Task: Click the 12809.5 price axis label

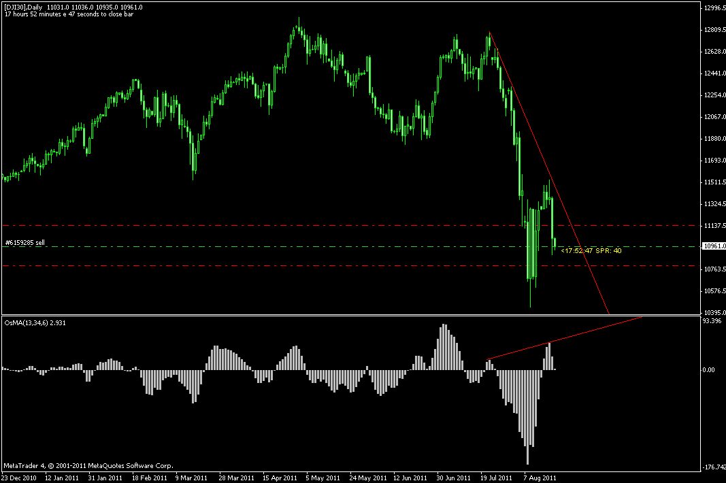Action: 714,30
